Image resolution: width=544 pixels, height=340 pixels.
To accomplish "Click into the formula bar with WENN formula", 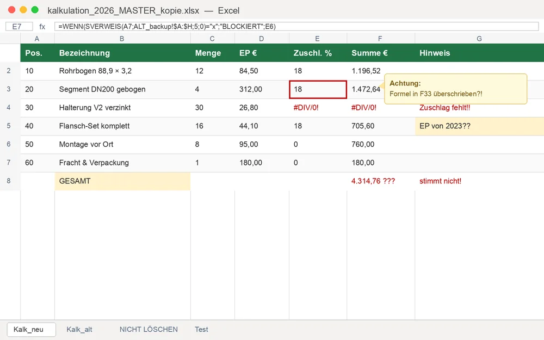I will 296,26.
